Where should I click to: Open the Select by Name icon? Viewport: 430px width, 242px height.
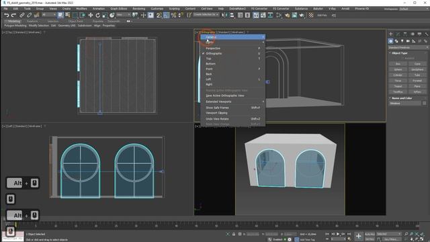67,15
